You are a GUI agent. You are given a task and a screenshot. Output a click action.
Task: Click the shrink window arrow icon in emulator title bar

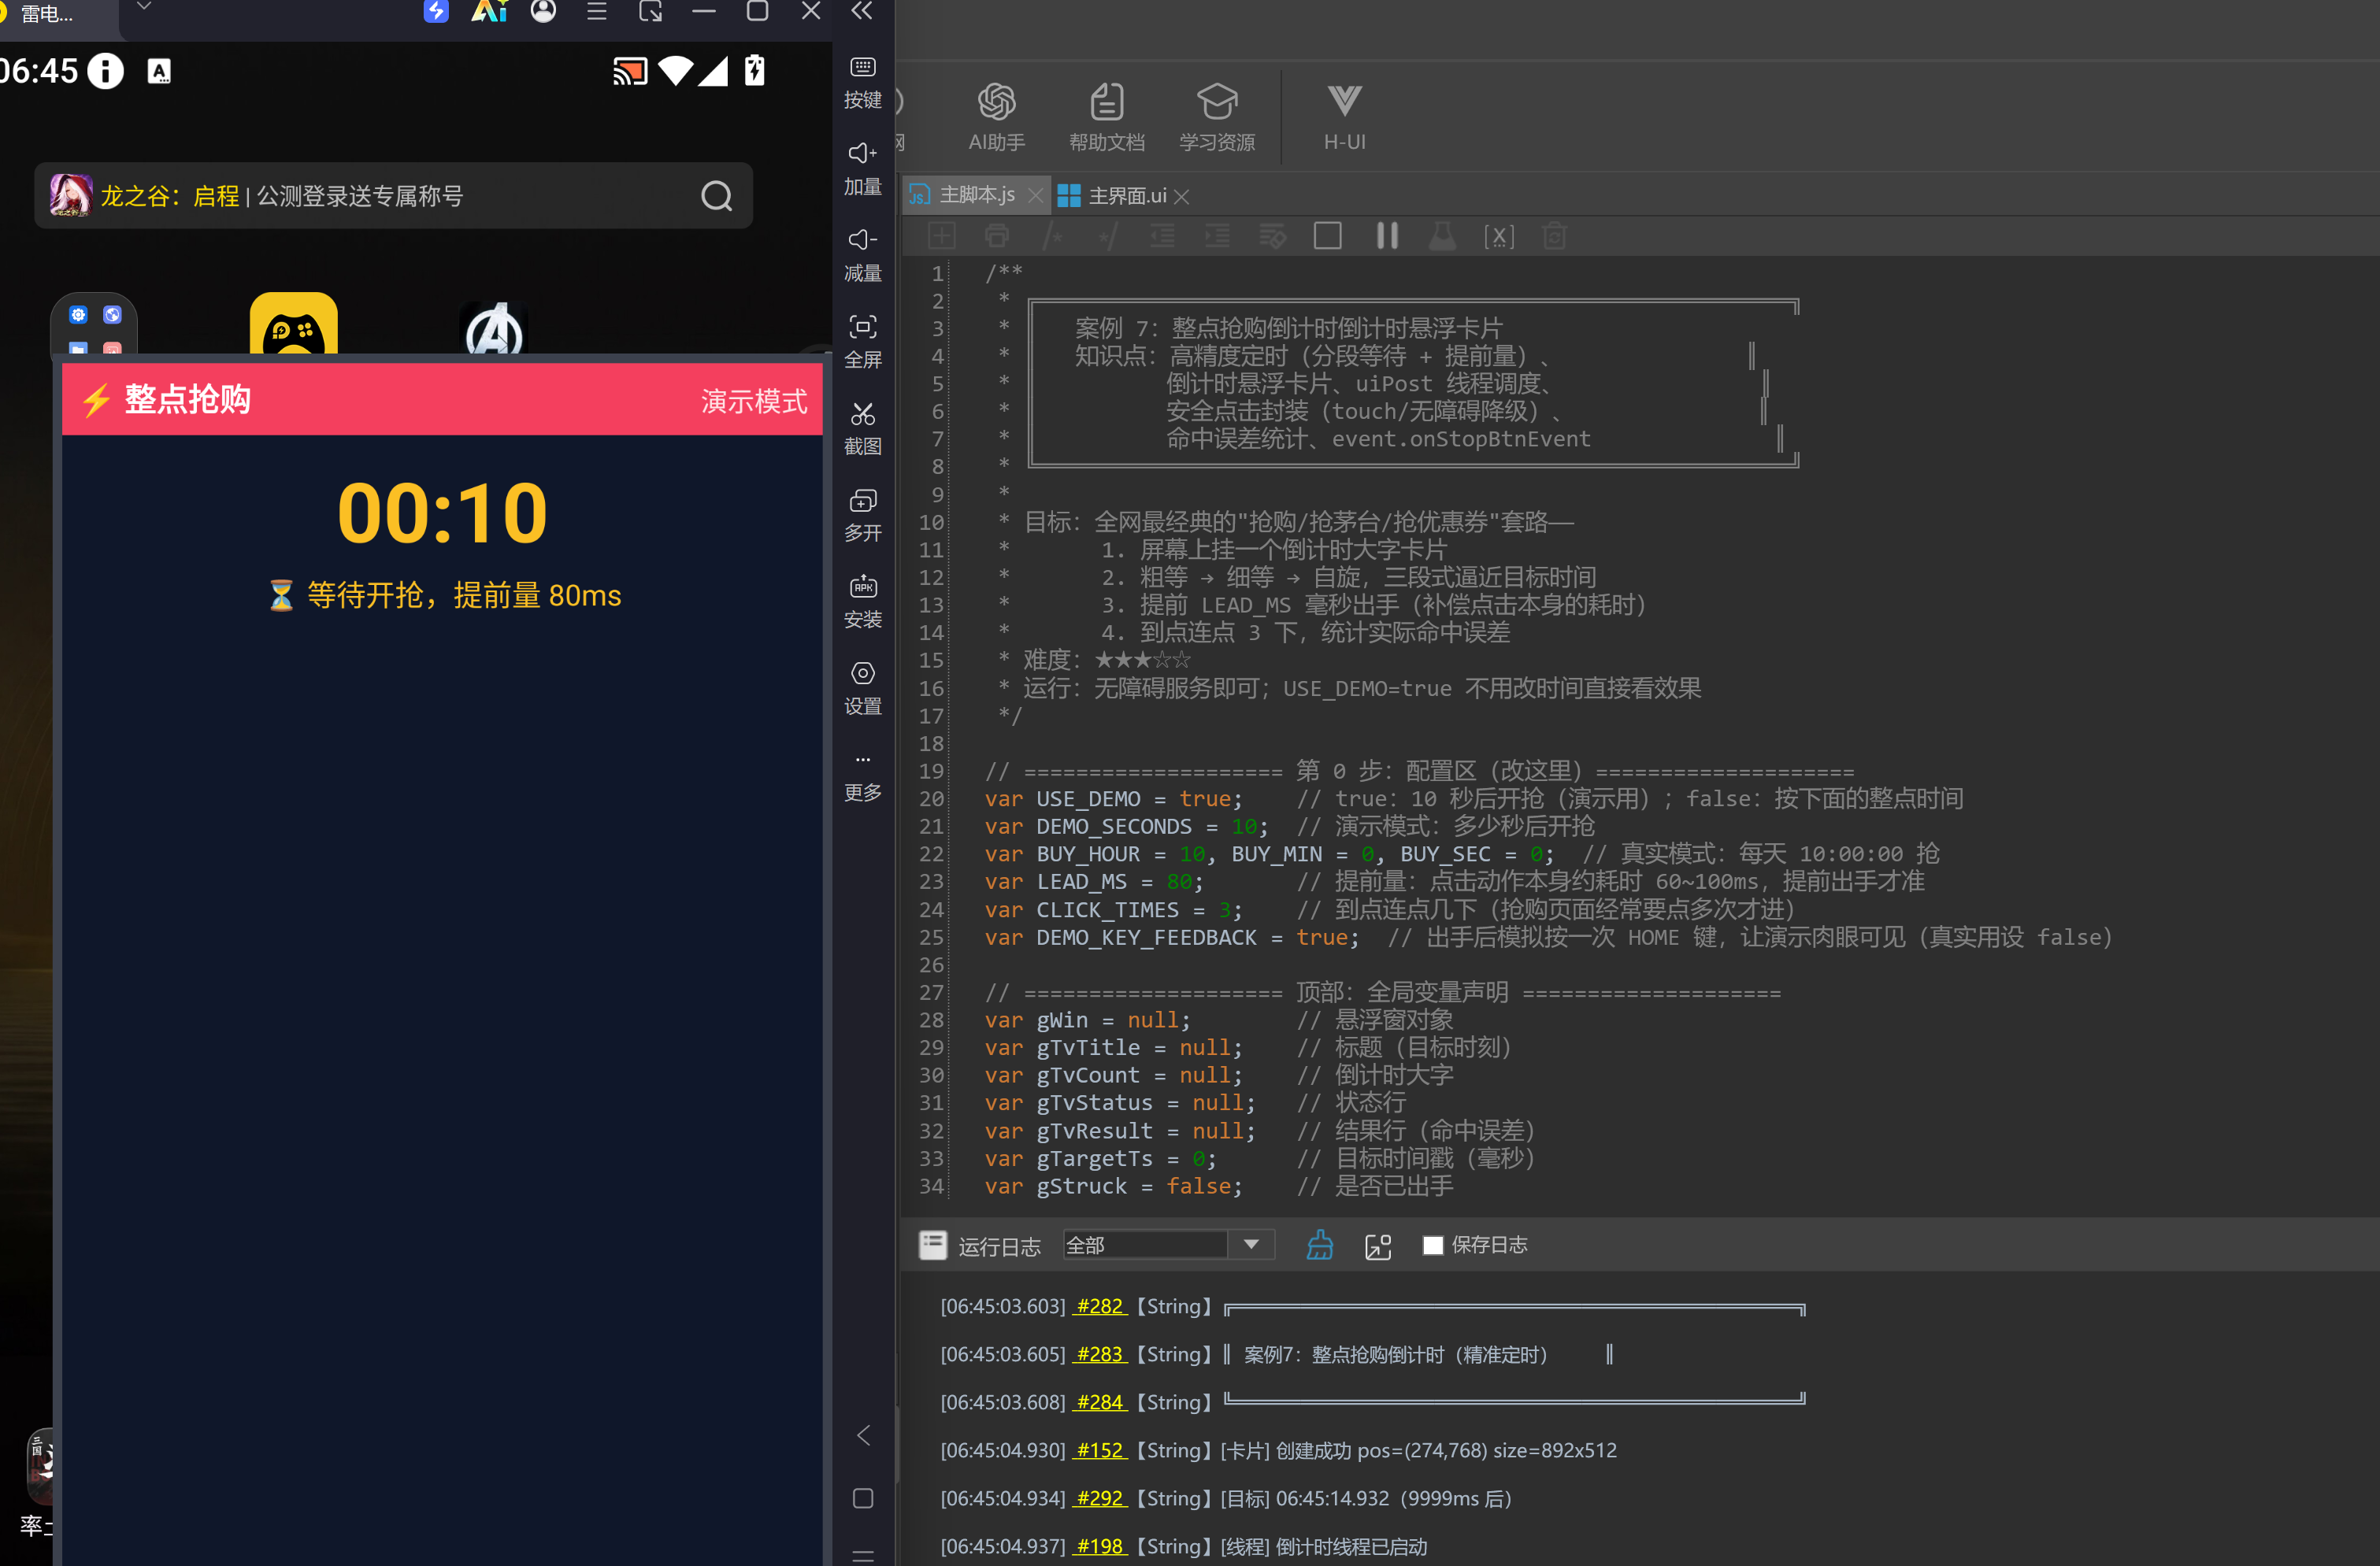(650, 11)
